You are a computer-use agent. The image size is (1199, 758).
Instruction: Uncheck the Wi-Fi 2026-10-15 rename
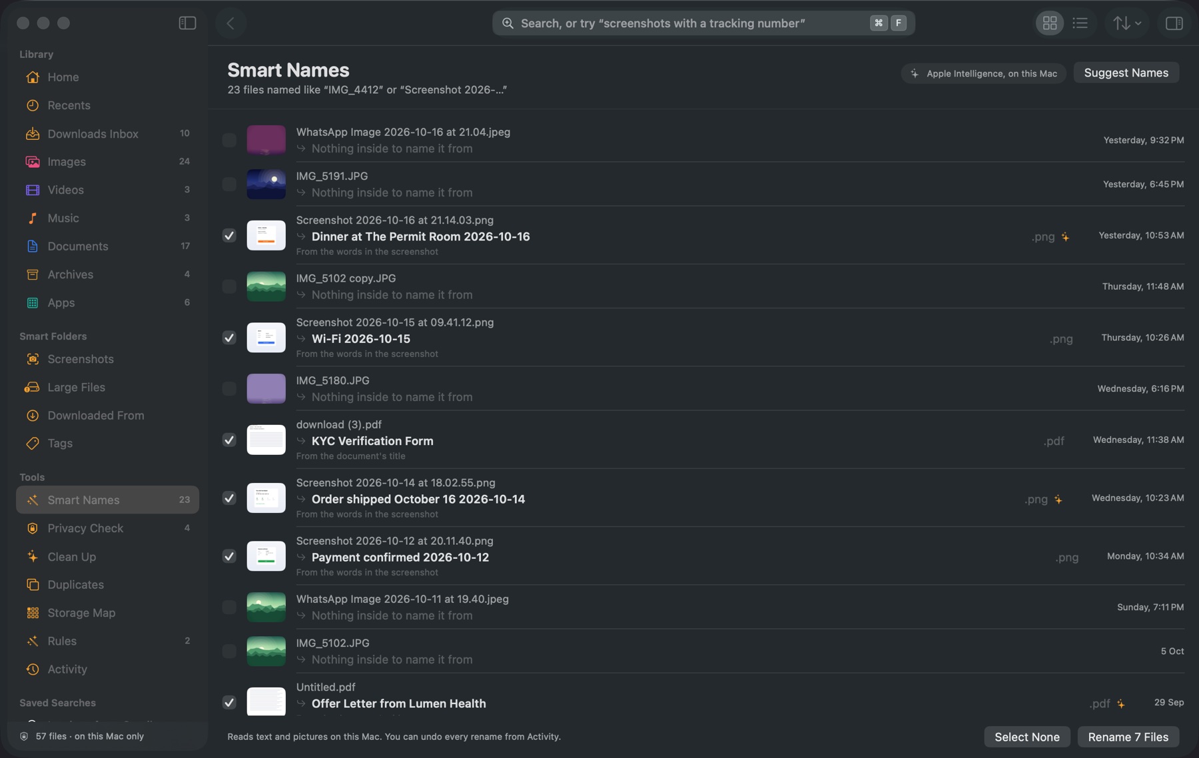pos(229,338)
